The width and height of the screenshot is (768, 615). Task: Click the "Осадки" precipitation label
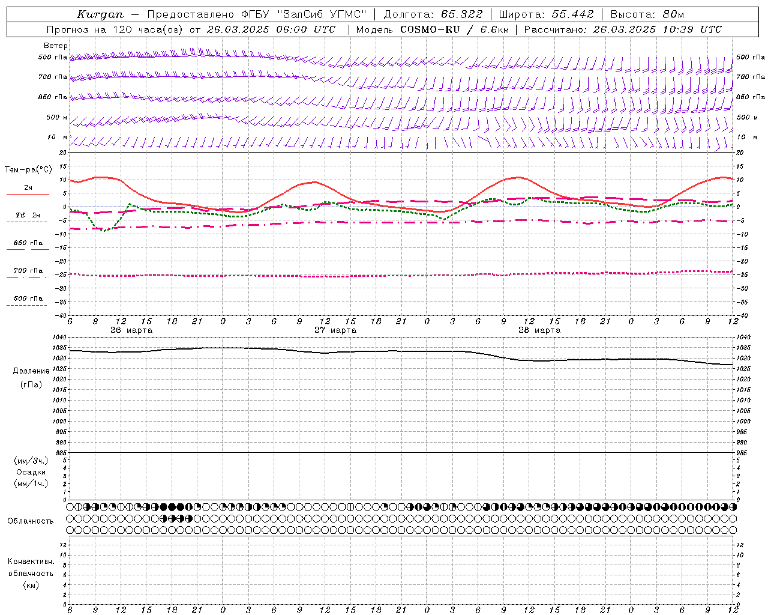tap(31, 472)
